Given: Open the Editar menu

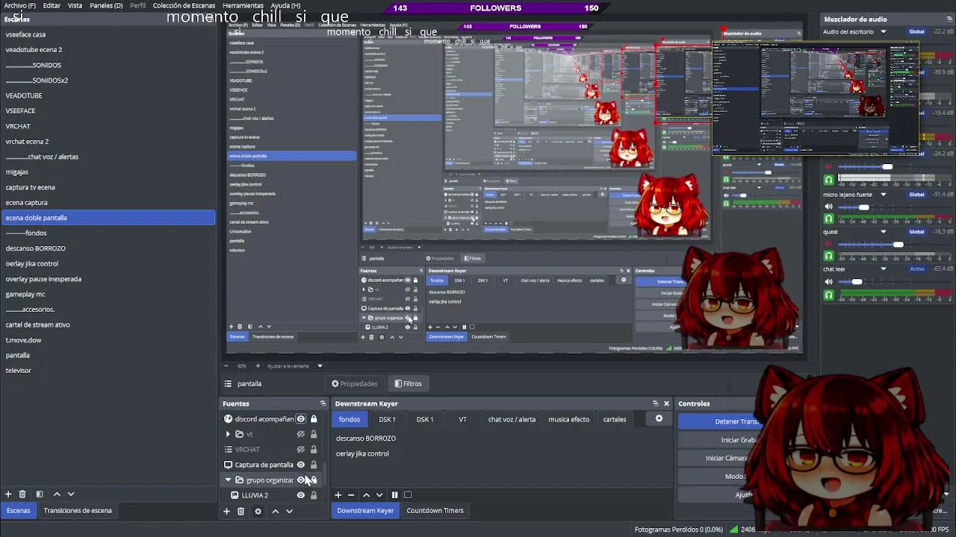Looking at the screenshot, I should click(x=52, y=5).
